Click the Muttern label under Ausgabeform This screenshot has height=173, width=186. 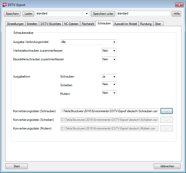(x=65, y=94)
